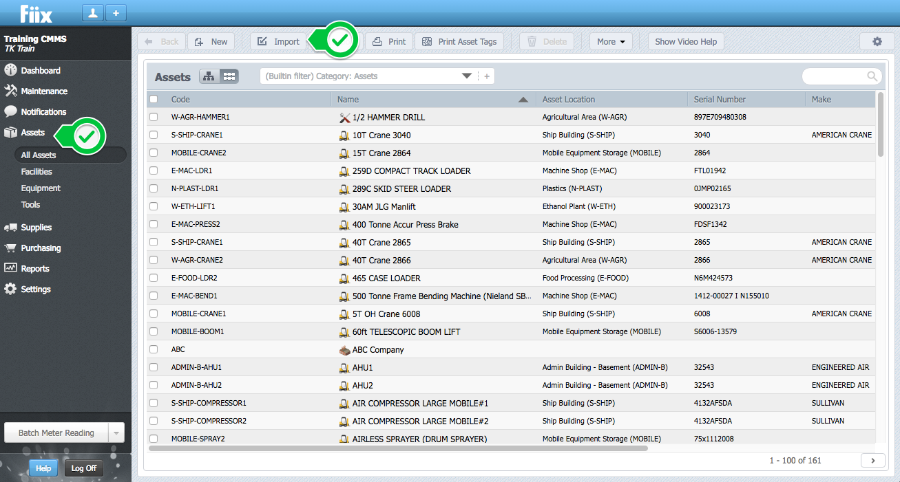Click the icon beside 60ft TELESCOPIC BOOM LIFT
The image size is (900, 482).
(344, 332)
